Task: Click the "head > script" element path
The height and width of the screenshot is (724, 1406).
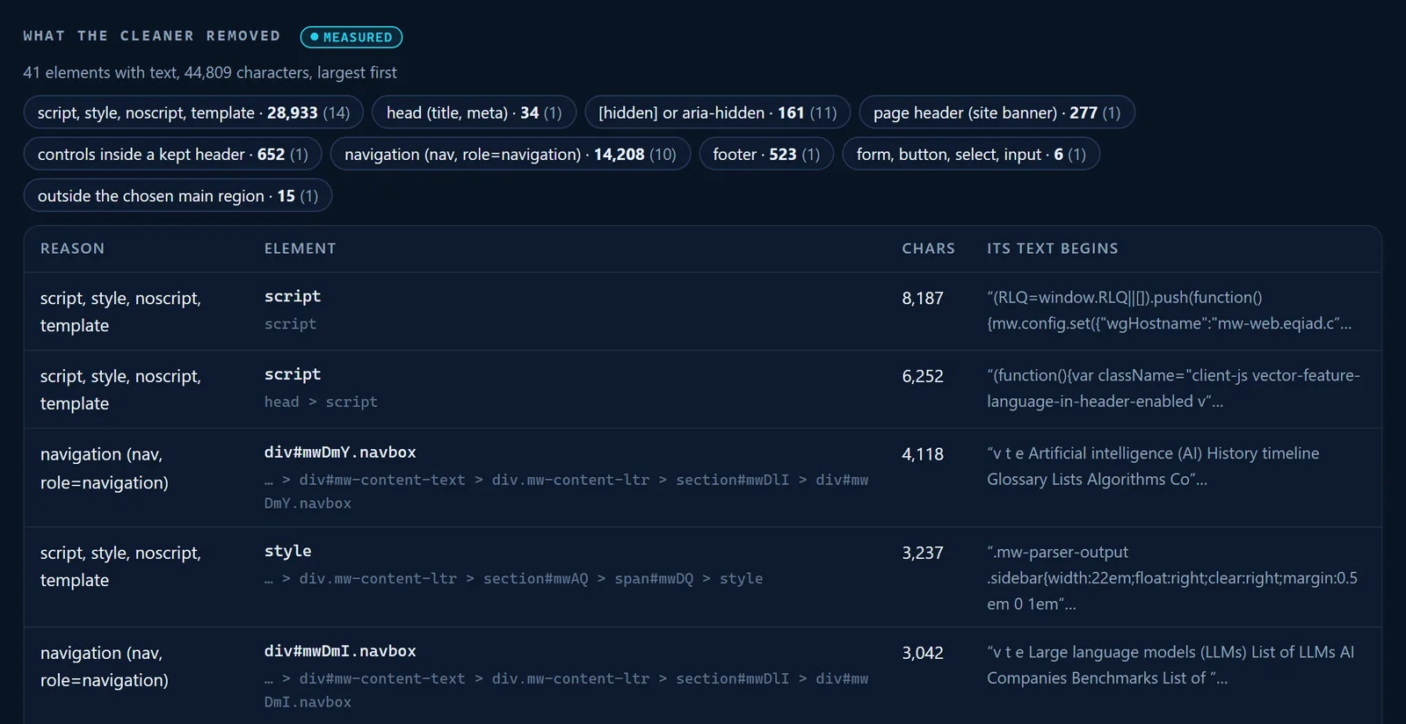Action: coord(321,402)
